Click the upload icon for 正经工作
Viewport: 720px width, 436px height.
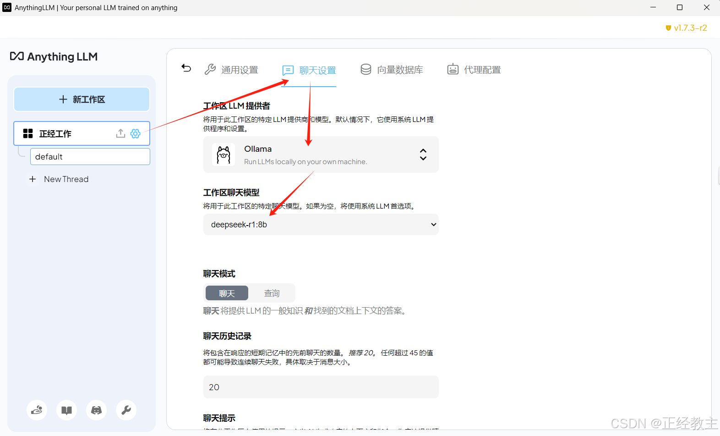pyautogui.click(x=120, y=133)
